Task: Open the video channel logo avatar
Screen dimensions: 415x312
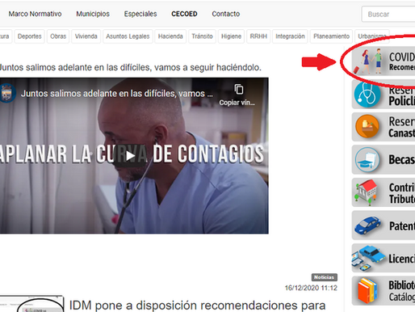Action: [7, 93]
